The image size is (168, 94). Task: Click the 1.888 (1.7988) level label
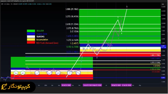[x=155, y=55]
